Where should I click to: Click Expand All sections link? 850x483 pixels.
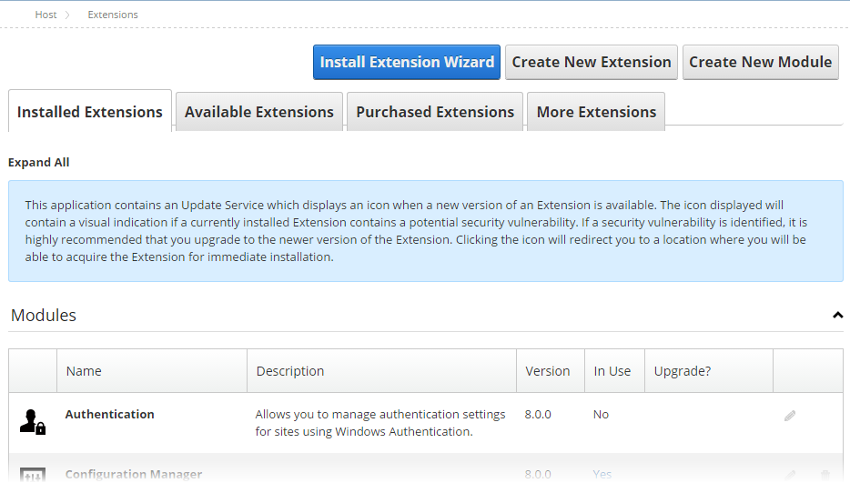click(x=38, y=162)
